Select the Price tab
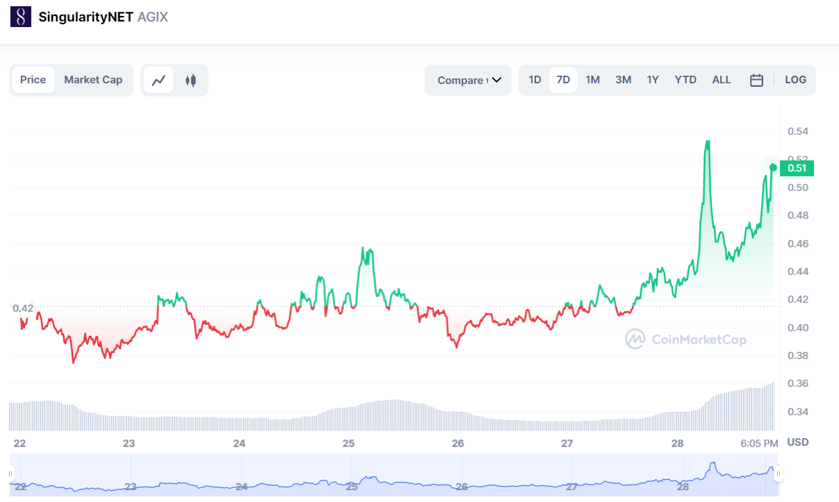This screenshot has height=502, width=839. [x=33, y=80]
